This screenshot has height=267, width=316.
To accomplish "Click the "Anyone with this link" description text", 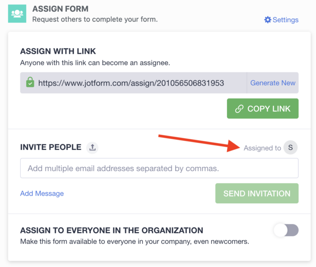I will (95, 63).
